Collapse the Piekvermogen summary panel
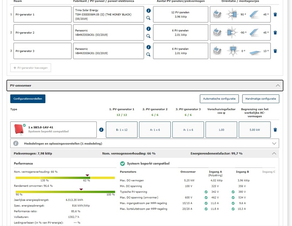292x226 pixels. click(x=274, y=153)
